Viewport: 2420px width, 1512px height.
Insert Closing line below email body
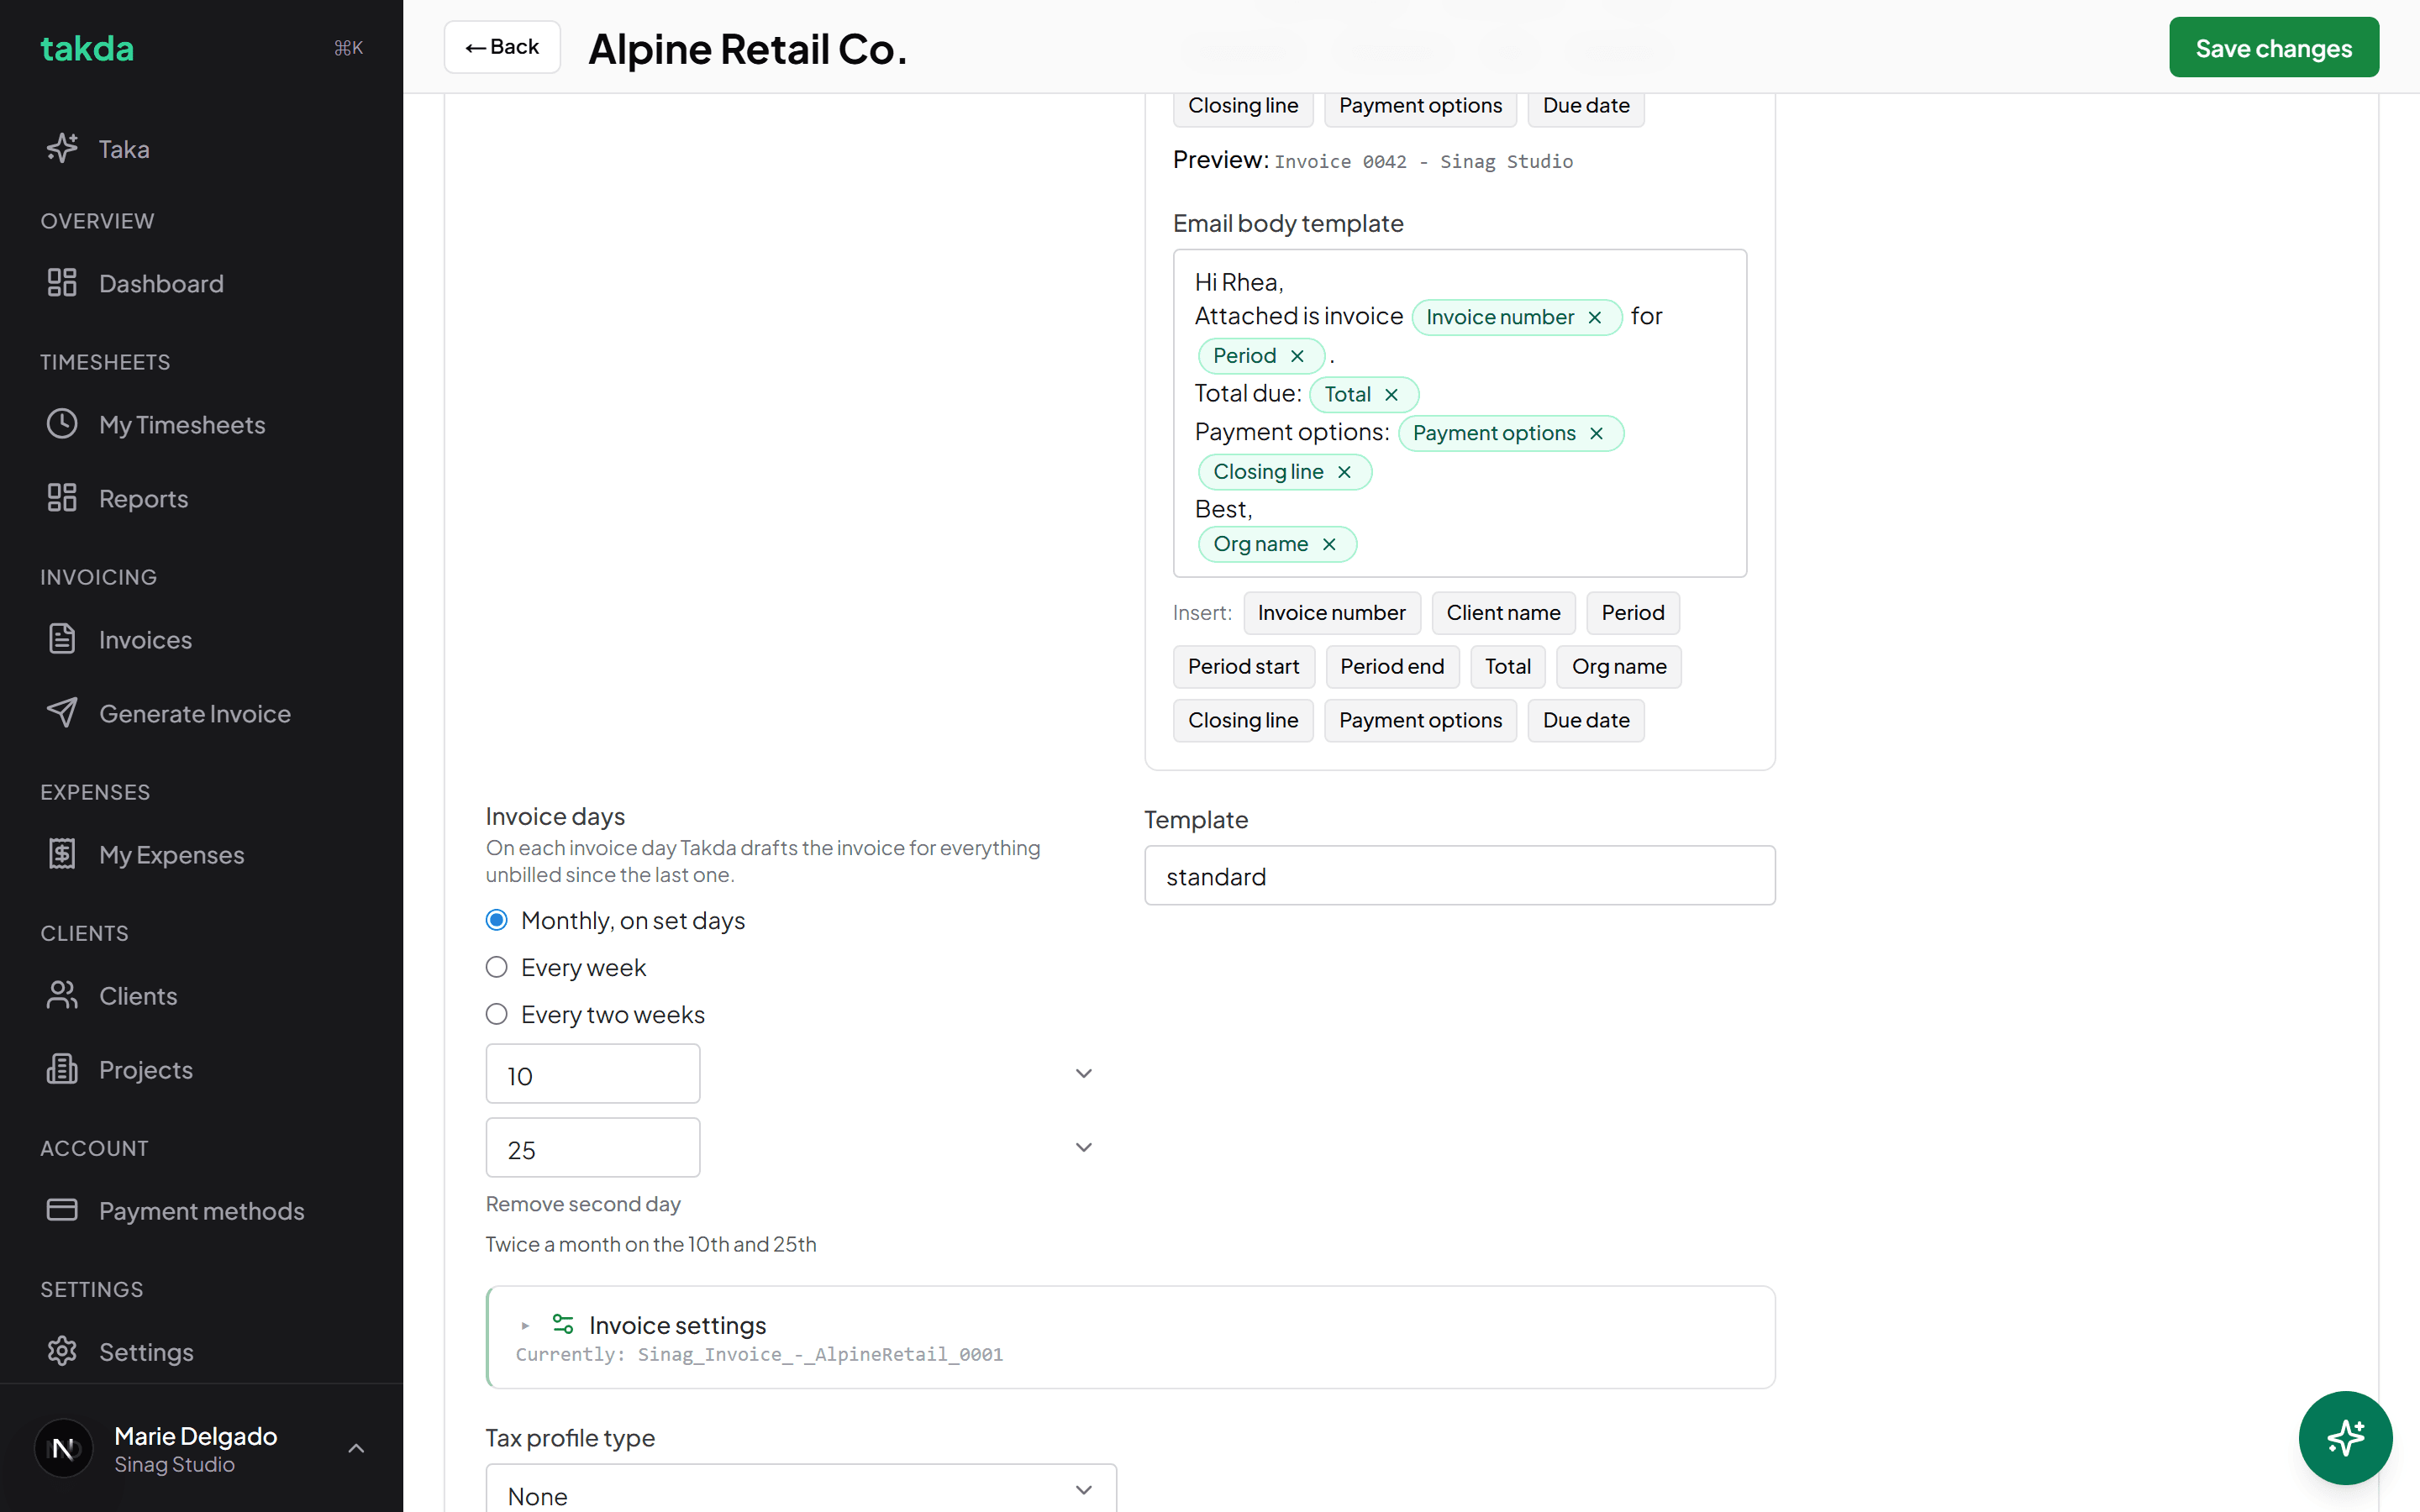pyautogui.click(x=1243, y=721)
